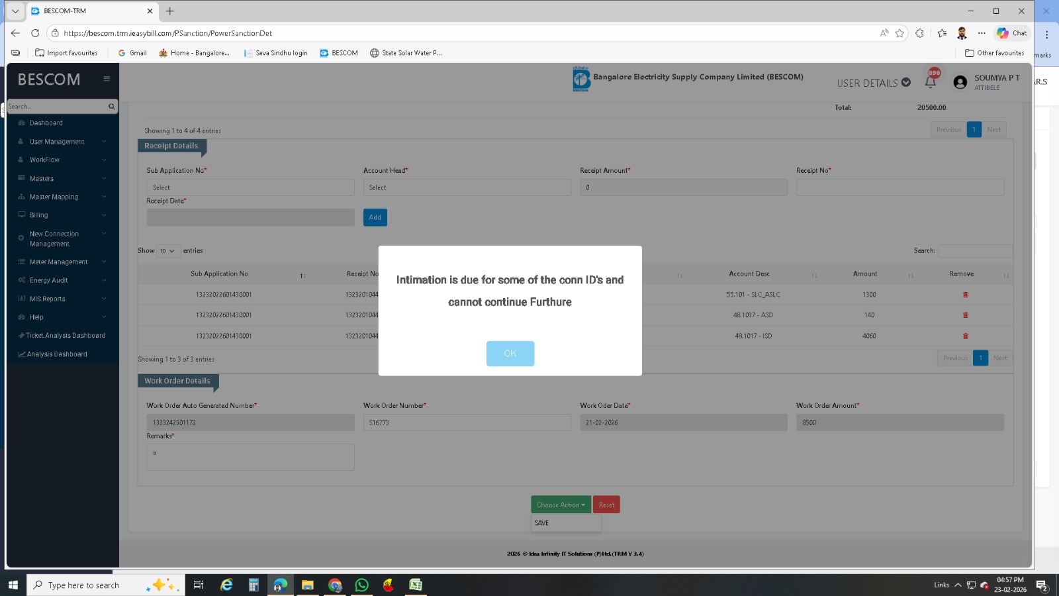Expand the Billing sidebar menu
This screenshot has height=596, width=1059.
click(63, 215)
